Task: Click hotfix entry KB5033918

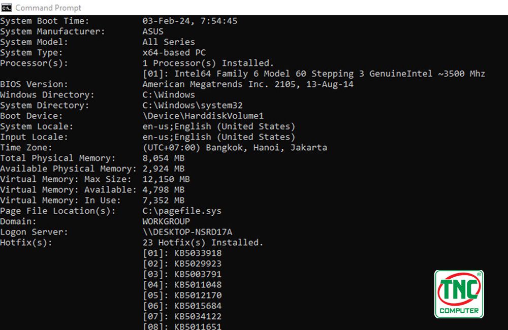Action: (x=182, y=253)
